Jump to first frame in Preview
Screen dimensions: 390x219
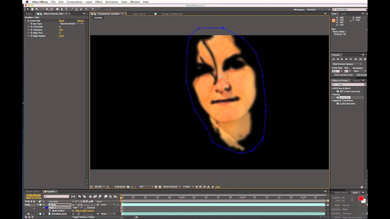[x=333, y=59]
